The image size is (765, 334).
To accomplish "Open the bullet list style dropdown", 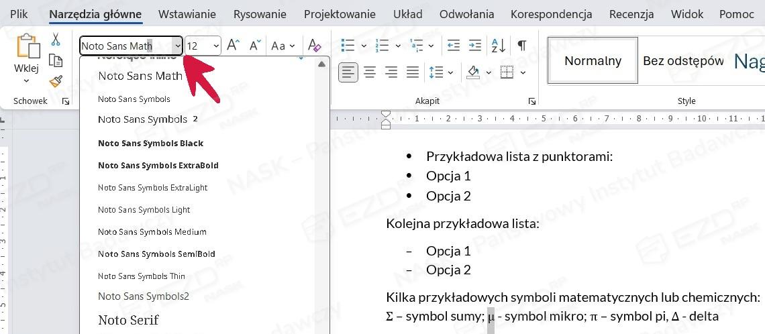I will click(x=364, y=46).
